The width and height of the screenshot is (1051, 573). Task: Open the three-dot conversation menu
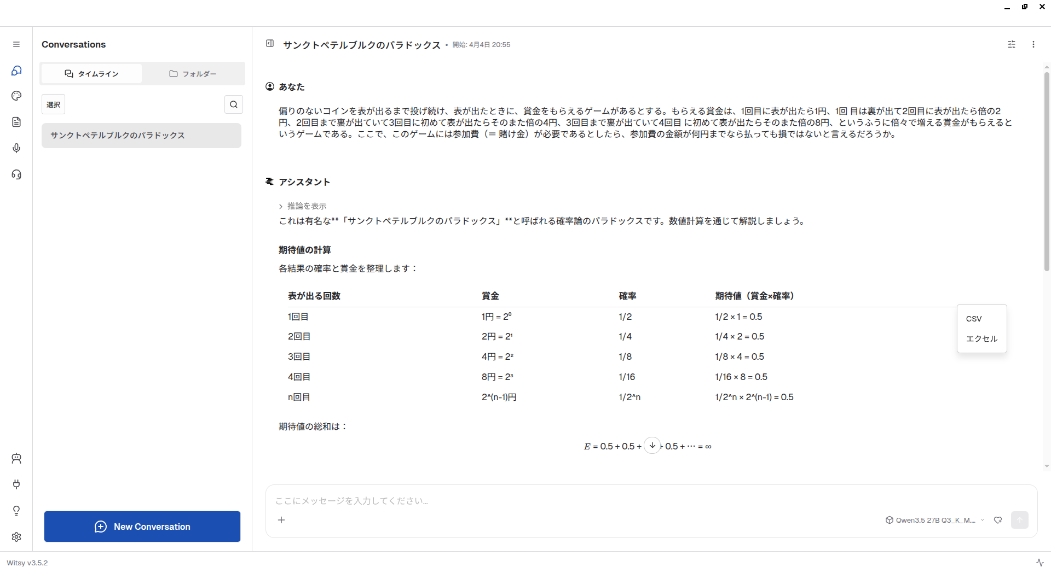(x=1033, y=44)
